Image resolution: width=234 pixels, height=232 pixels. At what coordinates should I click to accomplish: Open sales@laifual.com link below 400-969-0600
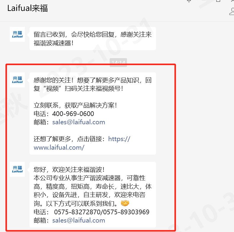point(79,122)
